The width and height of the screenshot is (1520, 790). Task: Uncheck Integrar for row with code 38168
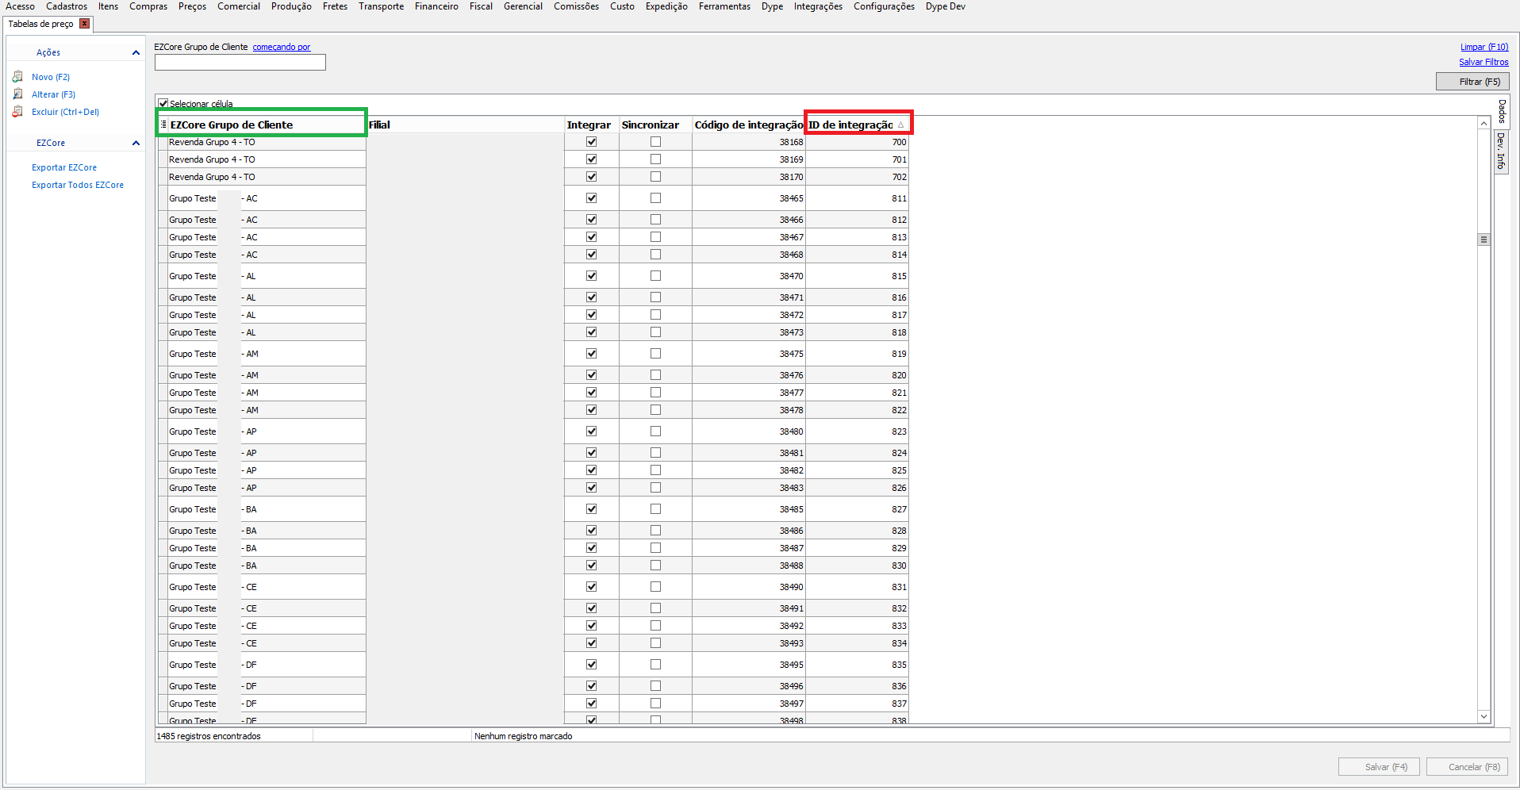pos(591,142)
